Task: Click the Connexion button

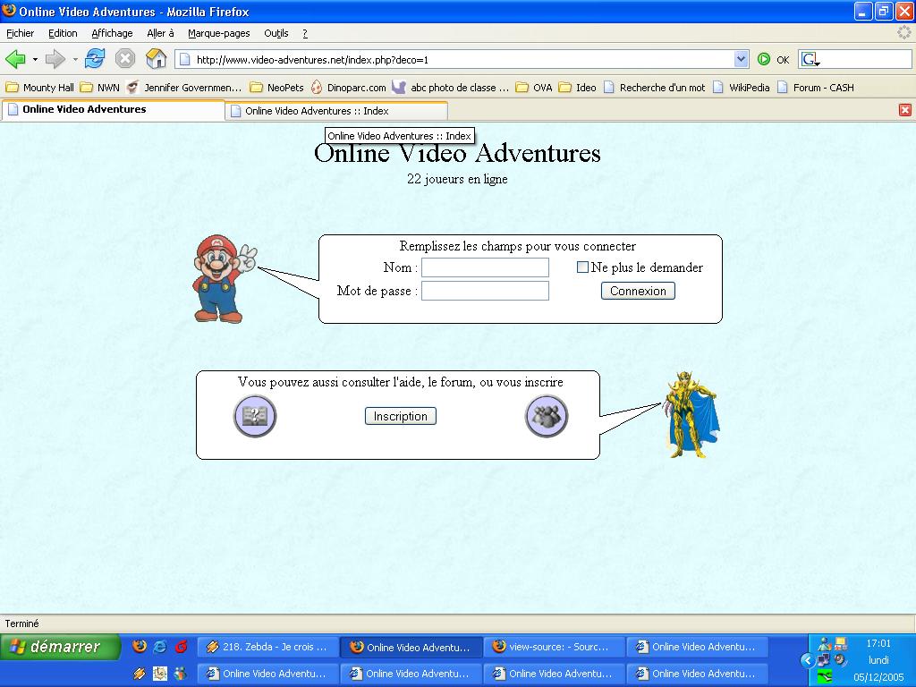Action: click(x=638, y=291)
